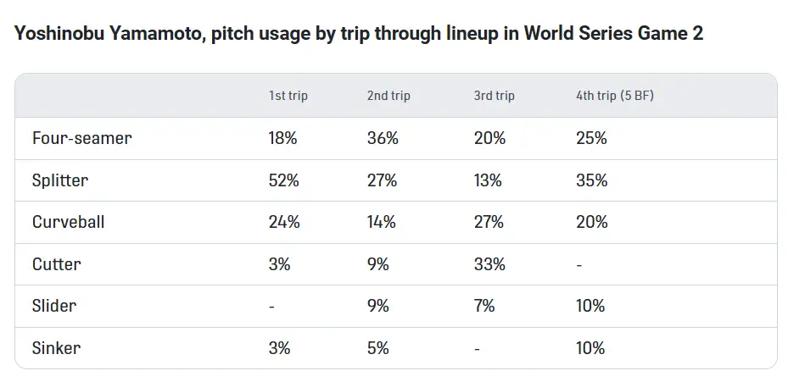Click the Cutter row label
Viewport: 805px width, 382px height.
pyautogui.click(x=56, y=264)
